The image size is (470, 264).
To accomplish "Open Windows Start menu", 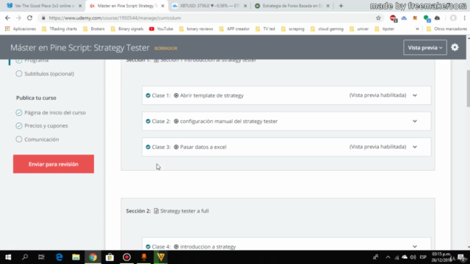I will pos(8,257).
